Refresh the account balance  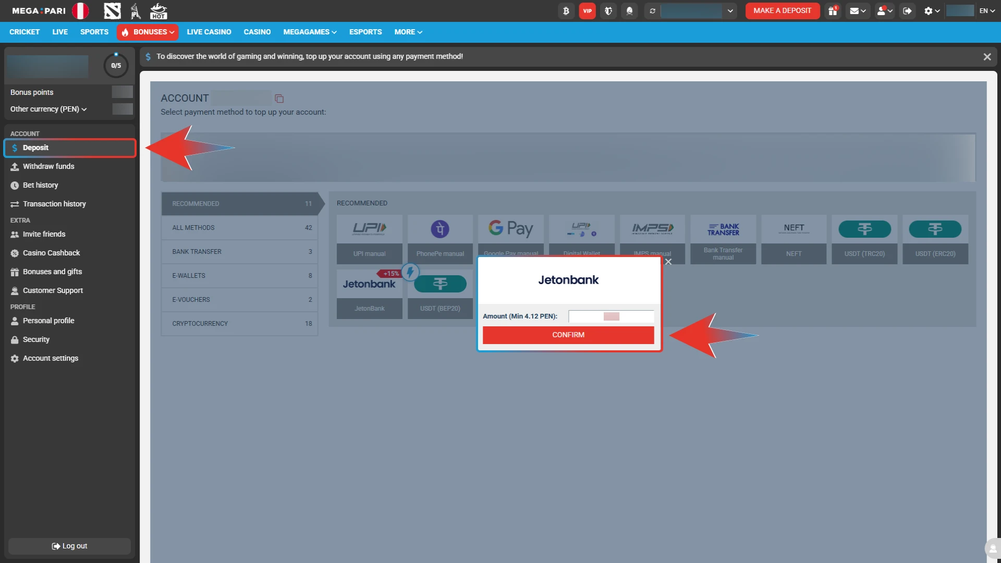tap(652, 11)
